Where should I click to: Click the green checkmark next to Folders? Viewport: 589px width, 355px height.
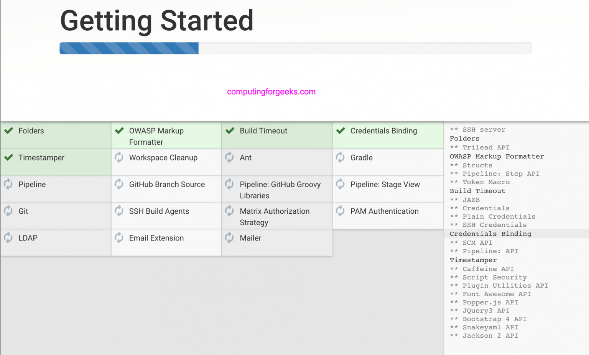click(8, 131)
